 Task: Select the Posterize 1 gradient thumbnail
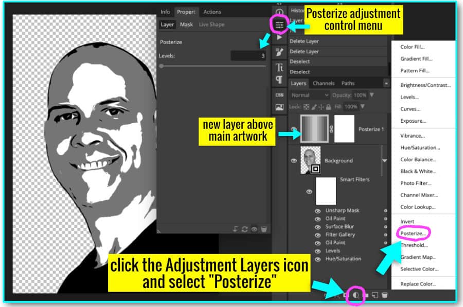(314, 129)
